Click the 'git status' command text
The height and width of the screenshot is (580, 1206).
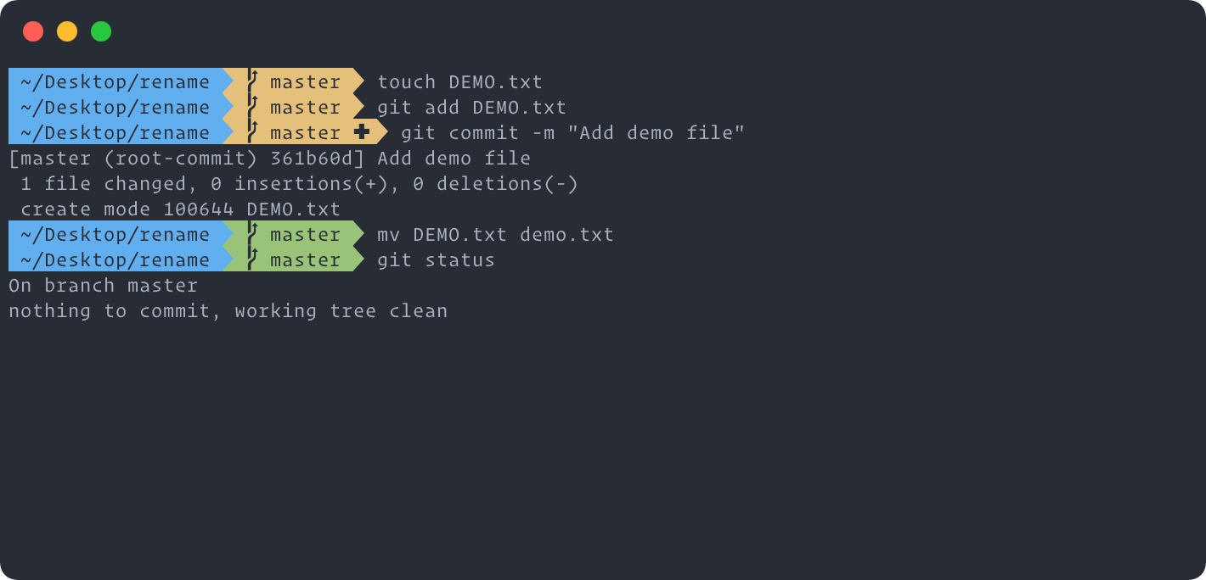436,260
